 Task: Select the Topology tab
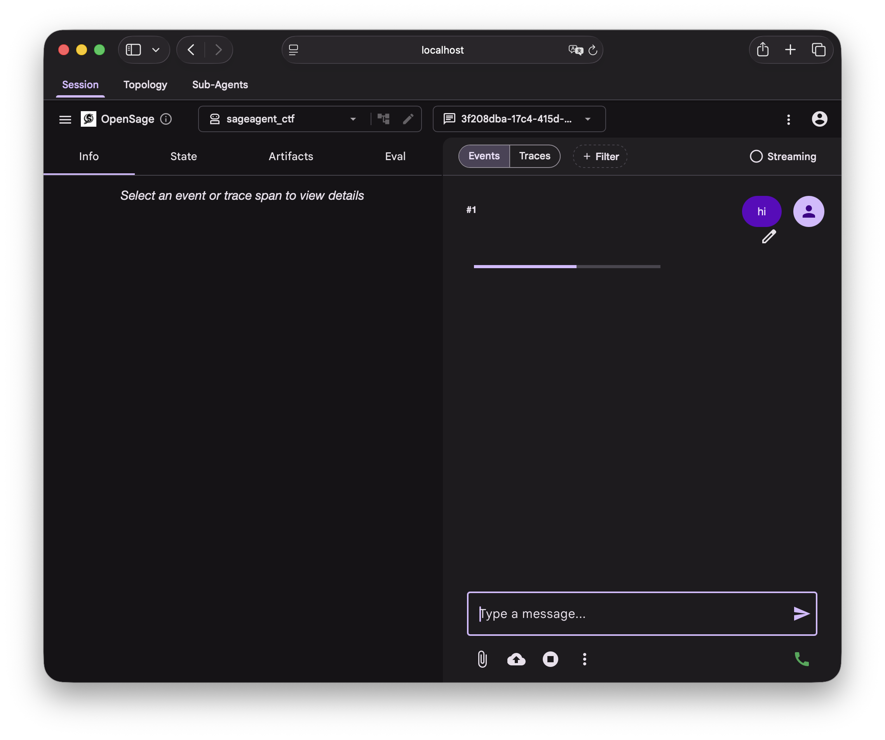click(145, 85)
